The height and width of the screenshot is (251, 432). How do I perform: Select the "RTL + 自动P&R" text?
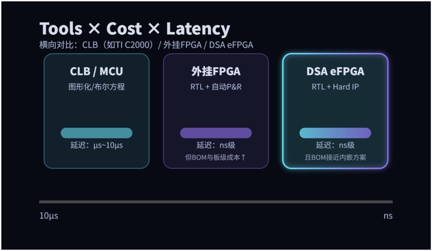(x=216, y=87)
